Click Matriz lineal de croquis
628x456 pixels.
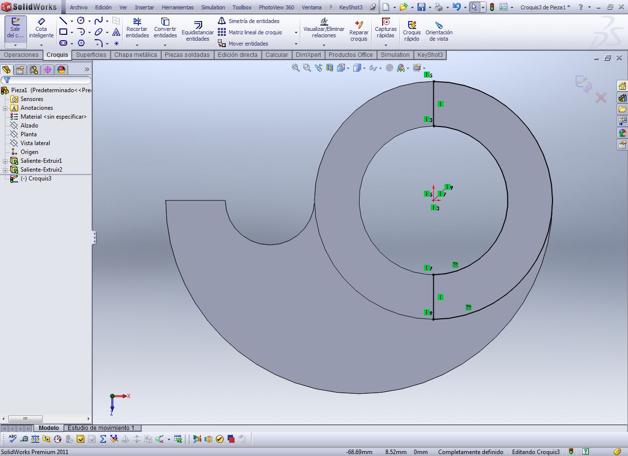pos(250,32)
